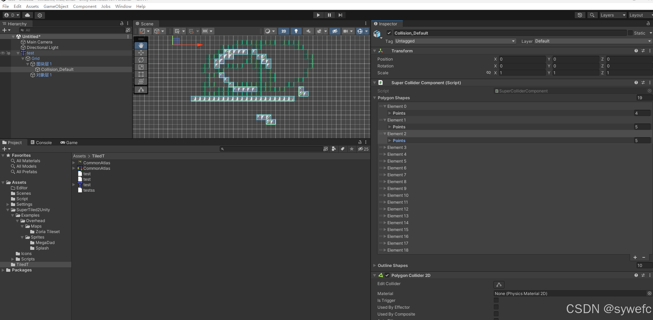This screenshot has height=320, width=653.
Task: Lock the Hierarchy panel
Action: pyautogui.click(x=121, y=24)
